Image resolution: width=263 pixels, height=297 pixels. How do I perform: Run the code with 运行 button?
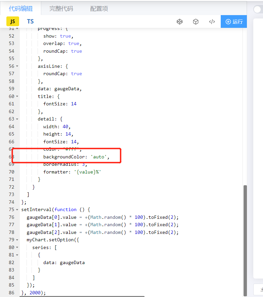(x=234, y=21)
